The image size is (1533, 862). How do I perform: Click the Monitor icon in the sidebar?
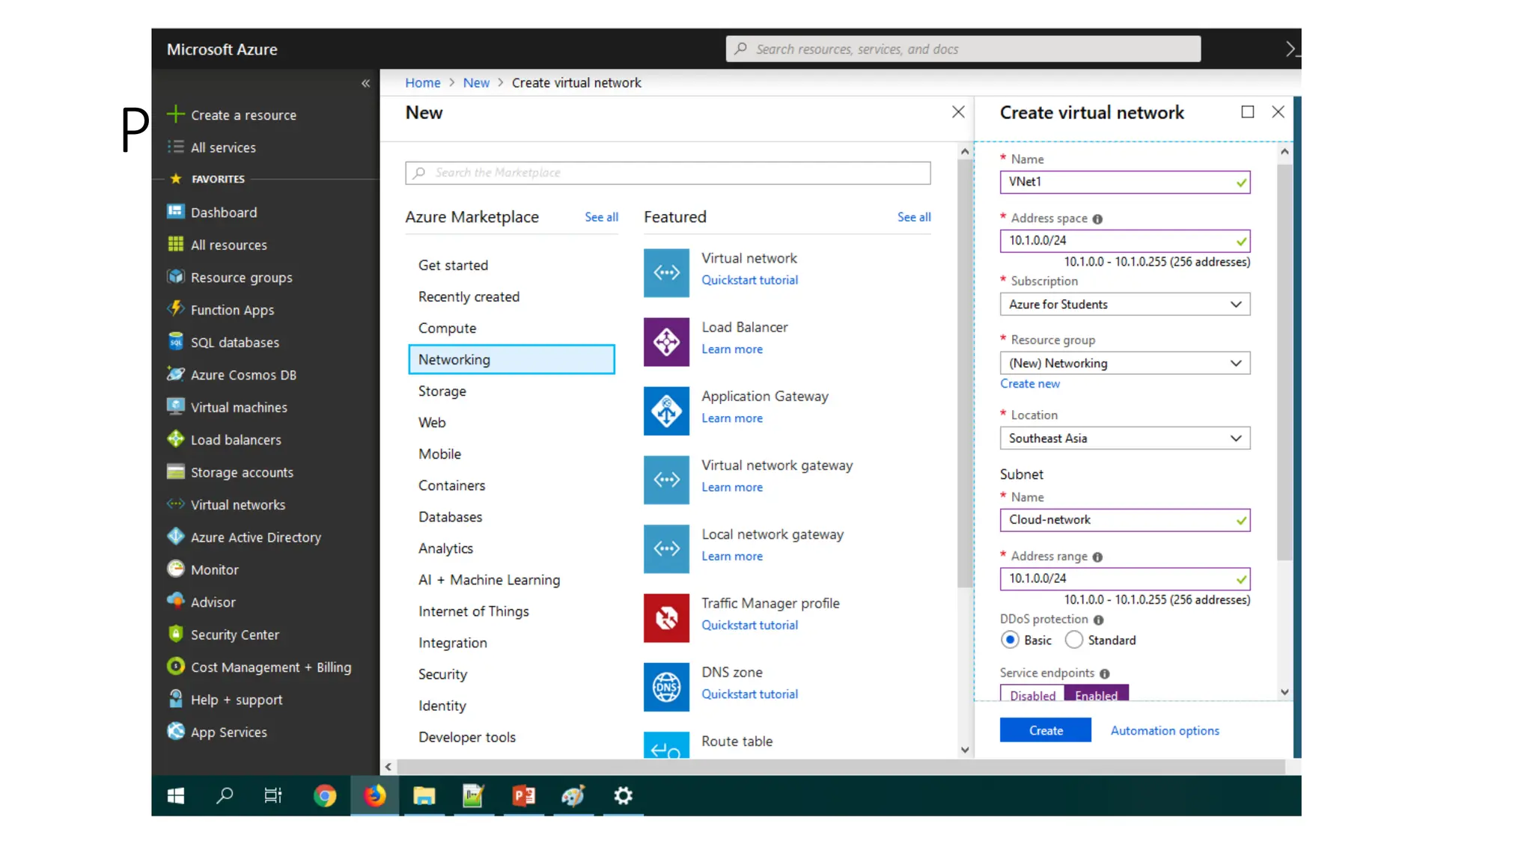pos(175,569)
